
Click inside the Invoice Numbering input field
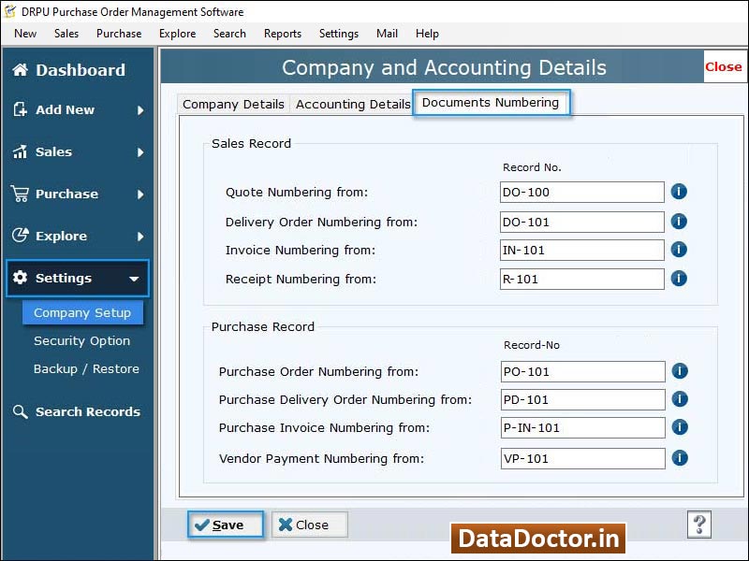pos(580,250)
